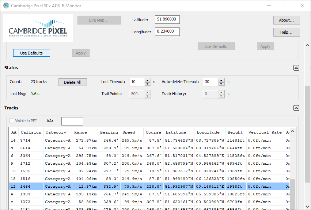The height and width of the screenshot is (210, 311).
Task: Sort tracks by Callsign column header
Action: [x=31, y=132]
